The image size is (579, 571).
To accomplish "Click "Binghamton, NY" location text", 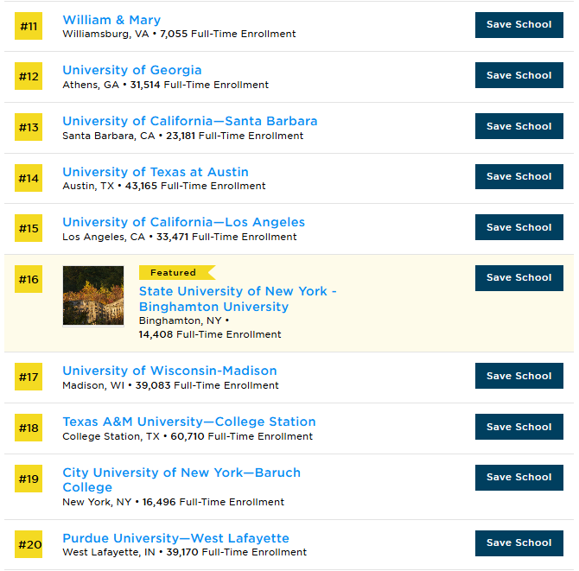I will pyautogui.click(x=180, y=320).
